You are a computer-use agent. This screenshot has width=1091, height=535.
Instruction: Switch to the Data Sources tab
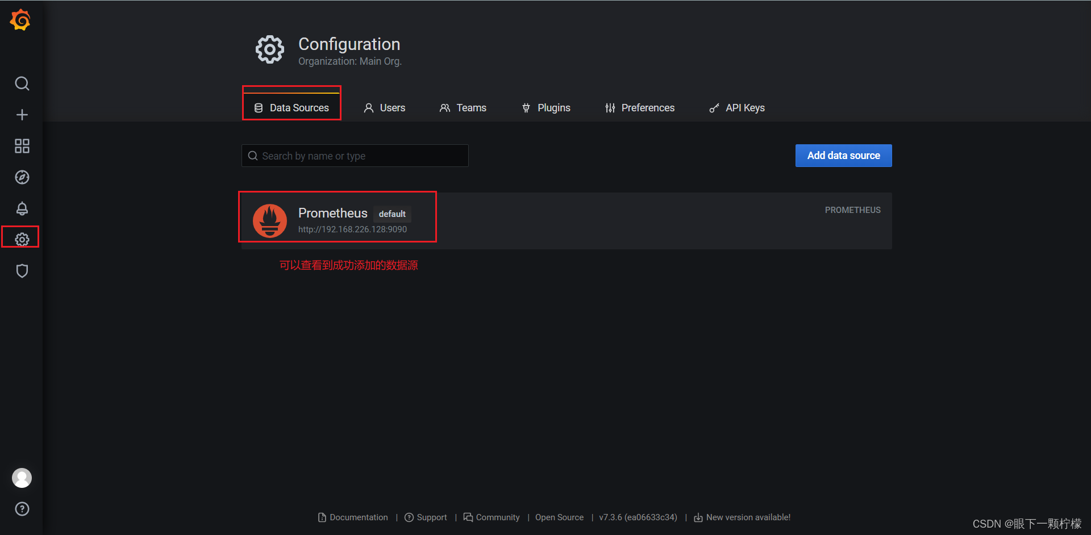tap(292, 108)
